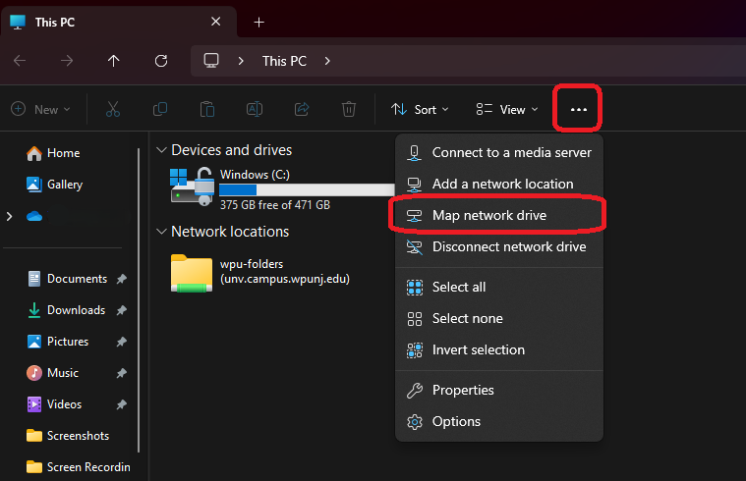Image resolution: width=746 pixels, height=481 pixels.
Task: Click the Copy icon in toolbar
Action: 160,109
